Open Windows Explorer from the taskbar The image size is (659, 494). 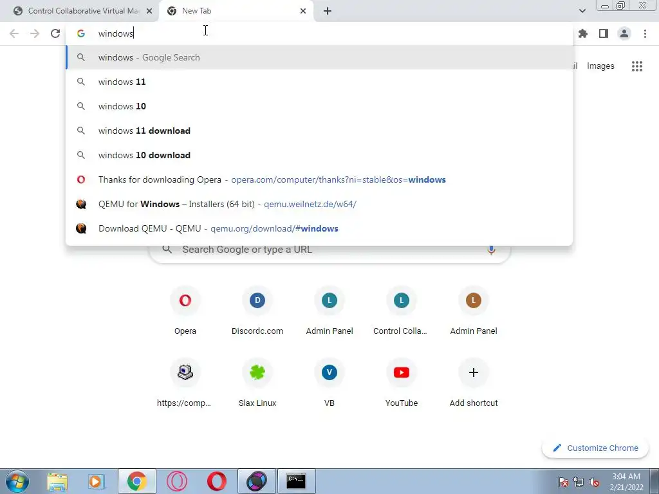point(57,481)
